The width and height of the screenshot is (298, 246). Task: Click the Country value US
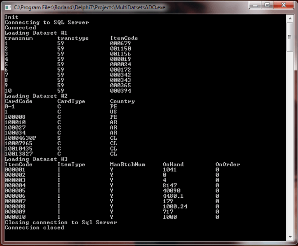click(x=114, y=112)
